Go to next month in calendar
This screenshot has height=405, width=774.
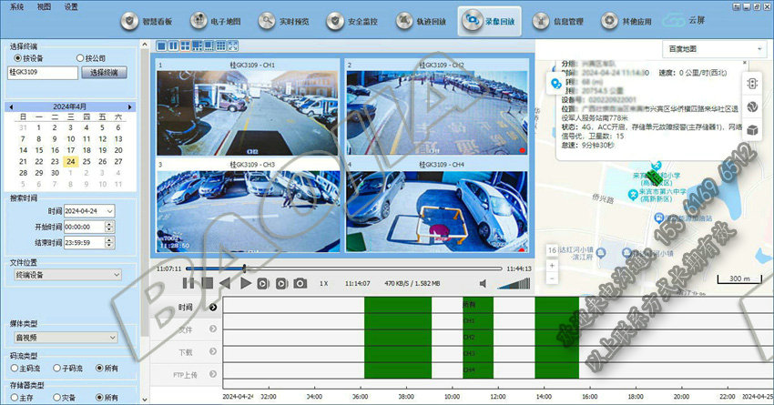tap(128, 106)
